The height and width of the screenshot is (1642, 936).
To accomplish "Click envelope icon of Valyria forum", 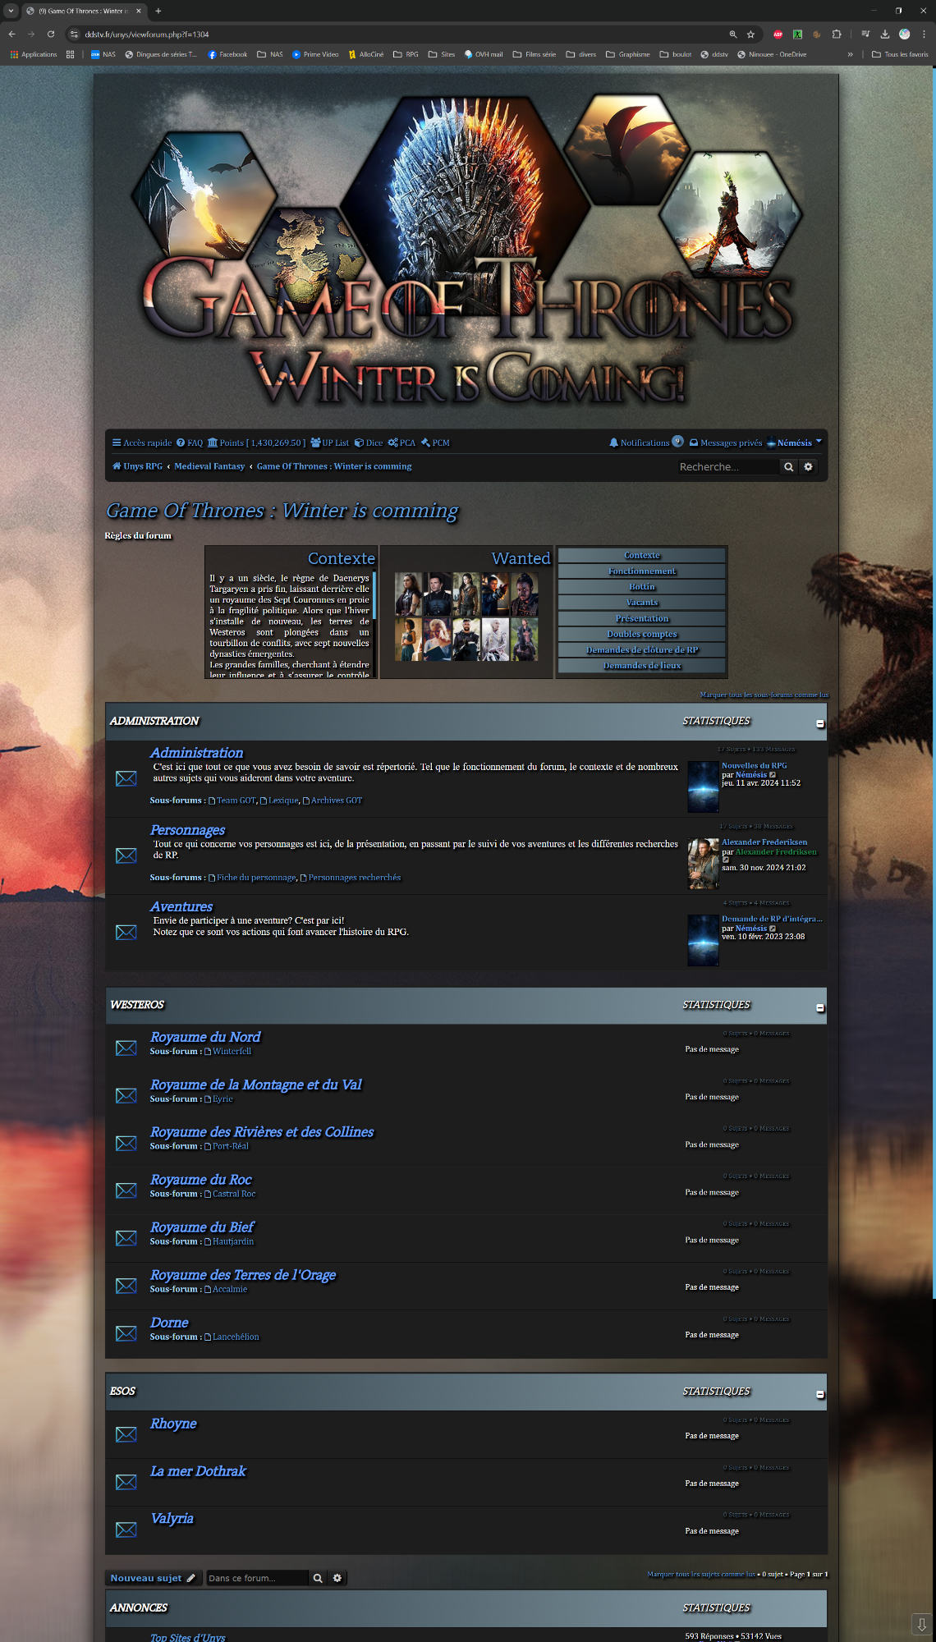I will [126, 1530].
